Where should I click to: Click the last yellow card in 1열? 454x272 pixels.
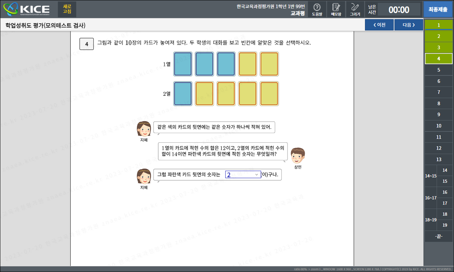coord(269,64)
